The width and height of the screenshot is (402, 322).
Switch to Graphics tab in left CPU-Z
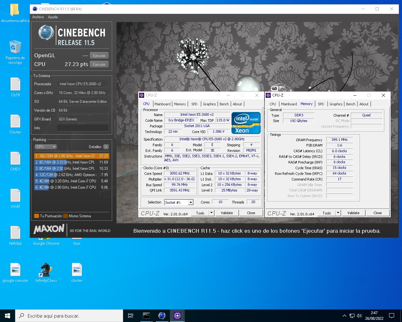[209, 104]
